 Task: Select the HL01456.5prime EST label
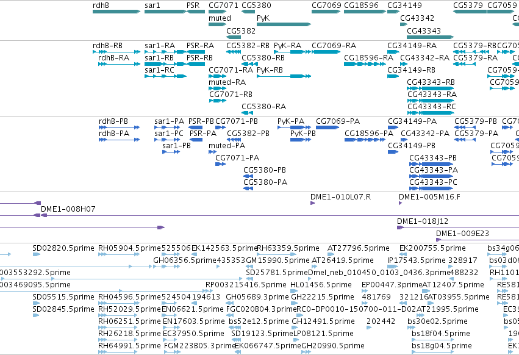pos(321,285)
